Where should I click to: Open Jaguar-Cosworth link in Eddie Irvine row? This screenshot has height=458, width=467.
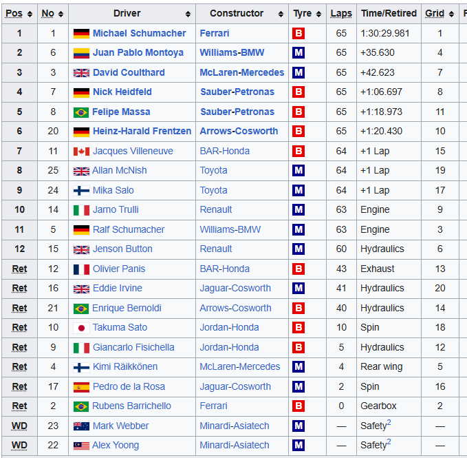[x=235, y=289]
